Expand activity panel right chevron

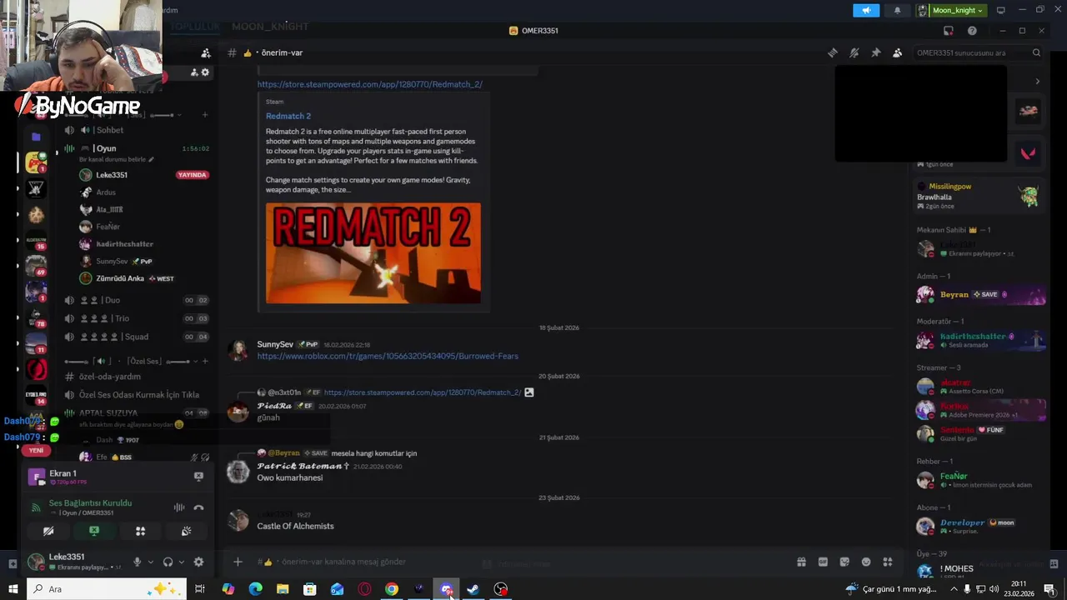tap(1037, 82)
